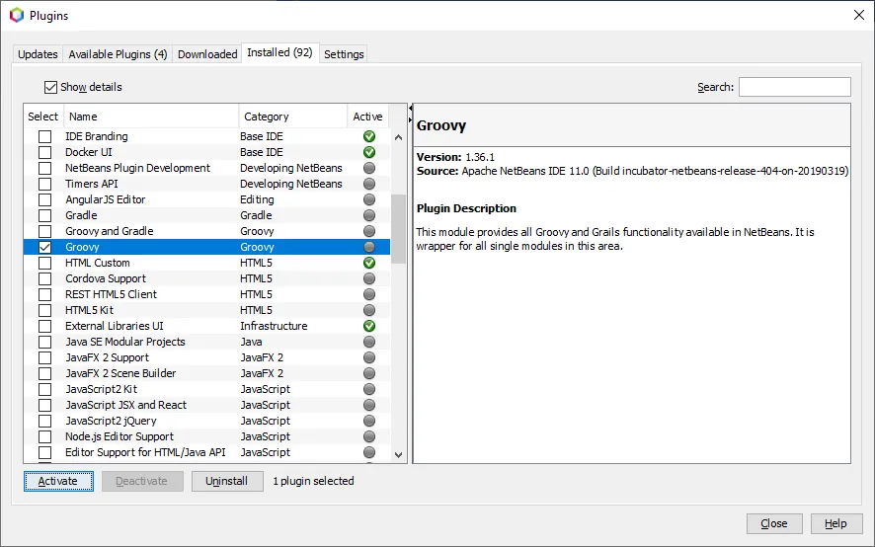Check the Timers API checkbox
The height and width of the screenshot is (547, 875).
(x=44, y=184)
